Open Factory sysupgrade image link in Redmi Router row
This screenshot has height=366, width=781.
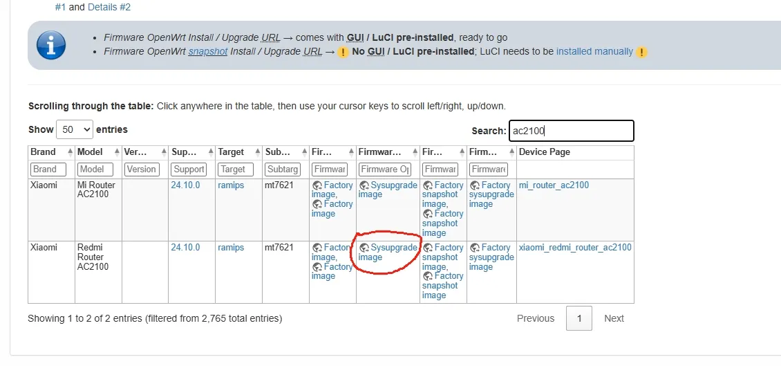(491, 257)
